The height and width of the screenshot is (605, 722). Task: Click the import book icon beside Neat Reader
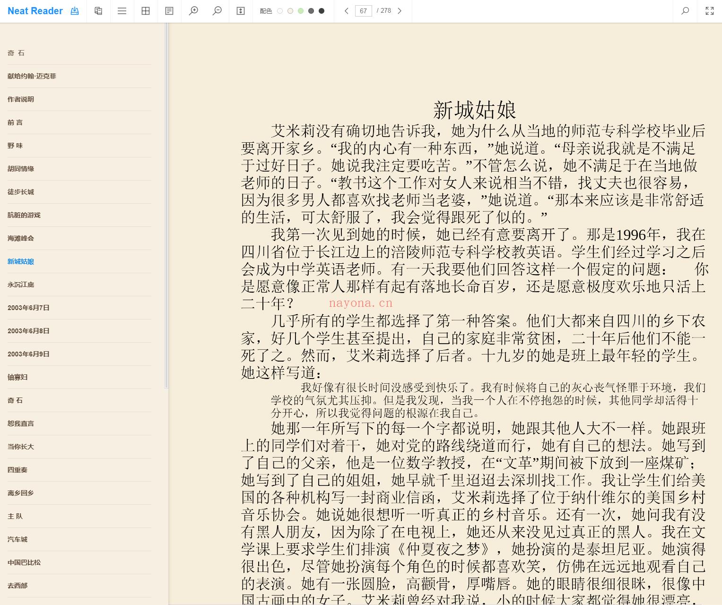pos(75,11)
